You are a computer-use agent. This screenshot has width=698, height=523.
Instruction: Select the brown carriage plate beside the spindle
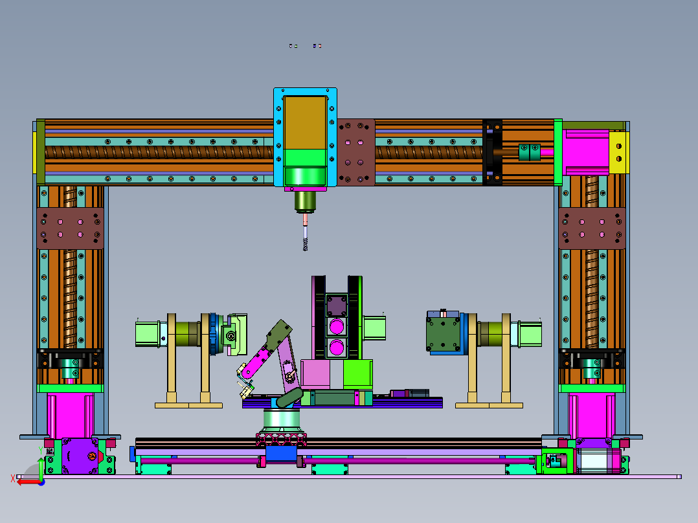tap(355, 152)
